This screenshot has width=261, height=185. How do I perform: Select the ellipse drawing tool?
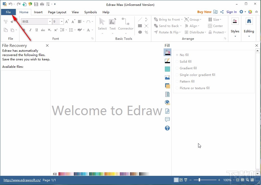[140, 32]
